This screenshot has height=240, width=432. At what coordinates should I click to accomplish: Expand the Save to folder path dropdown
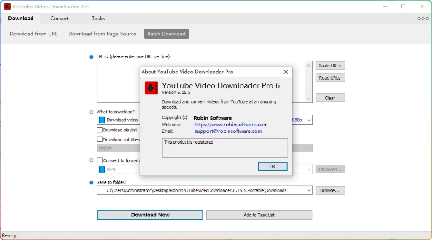(309, 190)
